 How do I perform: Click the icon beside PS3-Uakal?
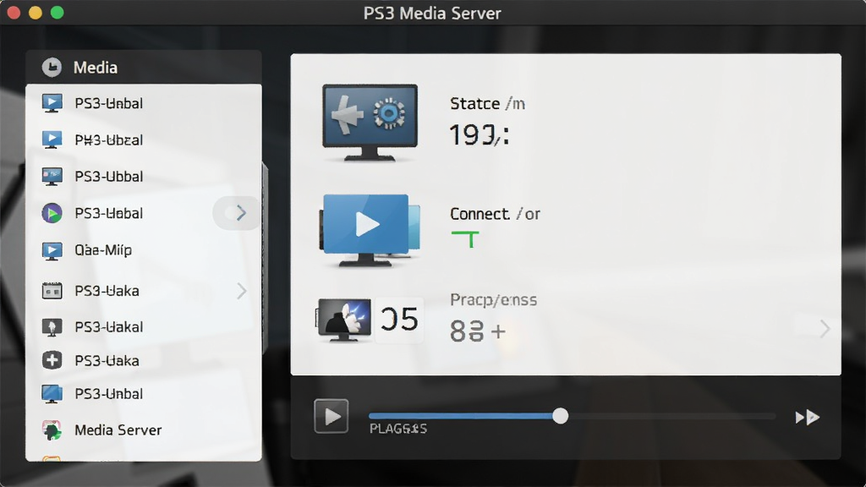pos(52,327)
